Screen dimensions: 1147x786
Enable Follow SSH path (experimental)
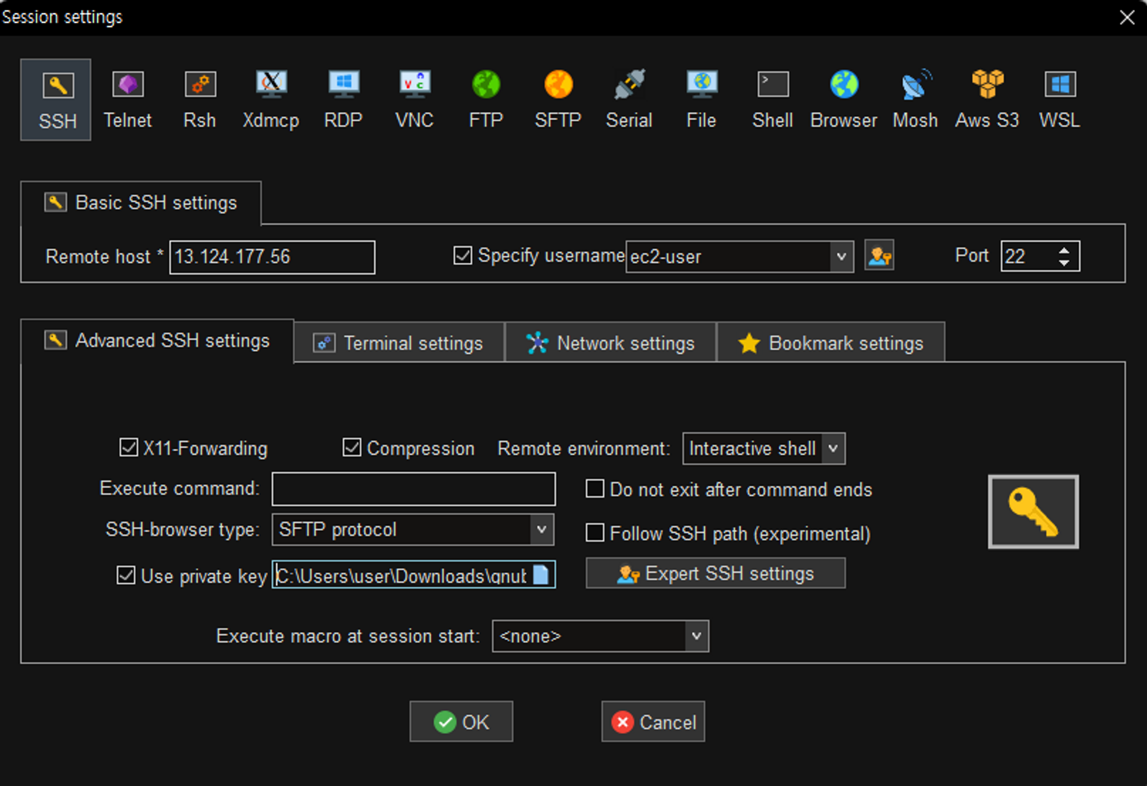point(595,533)
